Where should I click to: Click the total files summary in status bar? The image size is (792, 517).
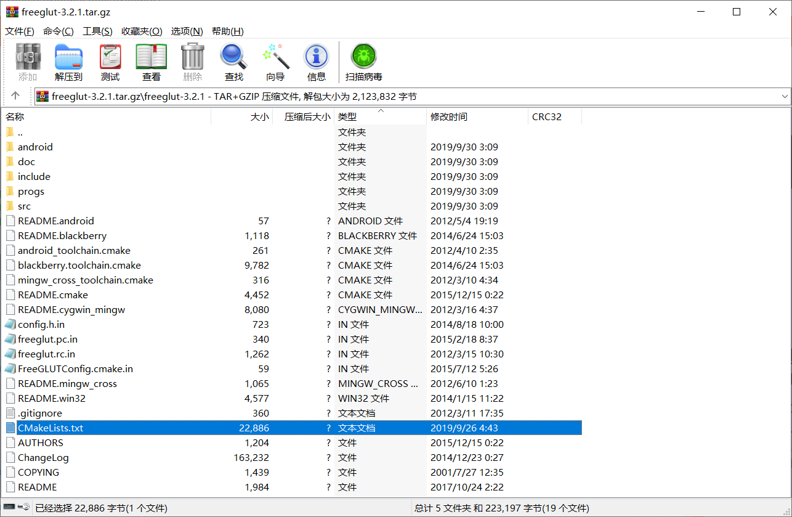[502, 508]
